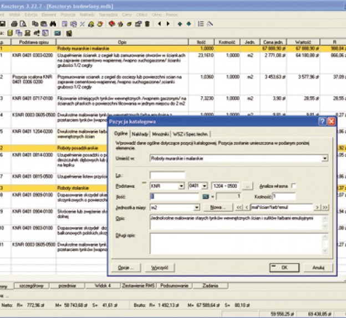
Task: Click the Print icon in toolbar
Action: pyautogui.click(x=14, y=24)
